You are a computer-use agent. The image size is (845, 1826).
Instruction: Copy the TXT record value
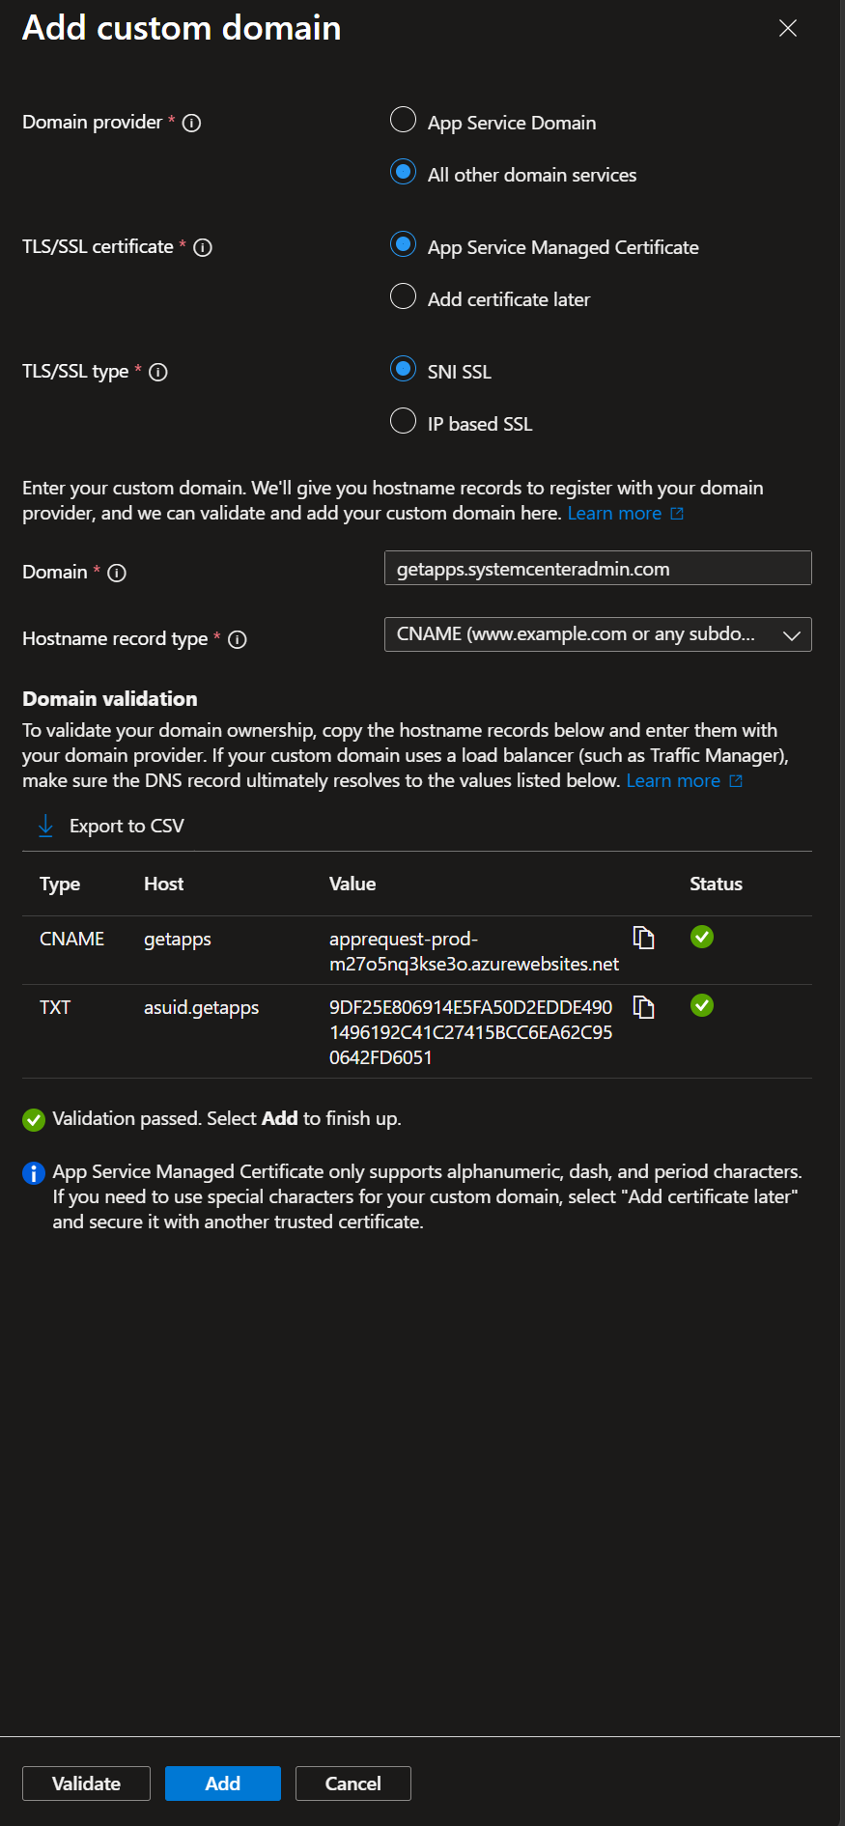[x=643, y=1007]
